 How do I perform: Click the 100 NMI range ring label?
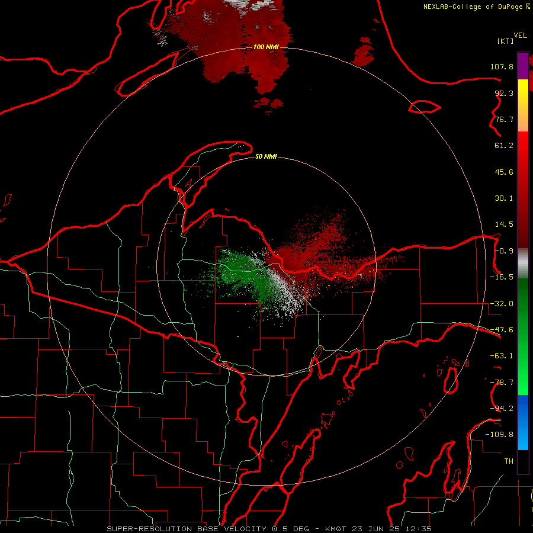pos(266,47)
